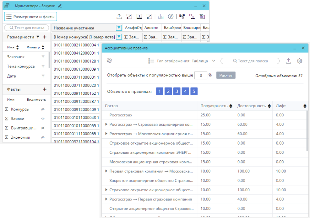Add a new fact with plus icon
The image size is (310, 218).
(44, 89)
